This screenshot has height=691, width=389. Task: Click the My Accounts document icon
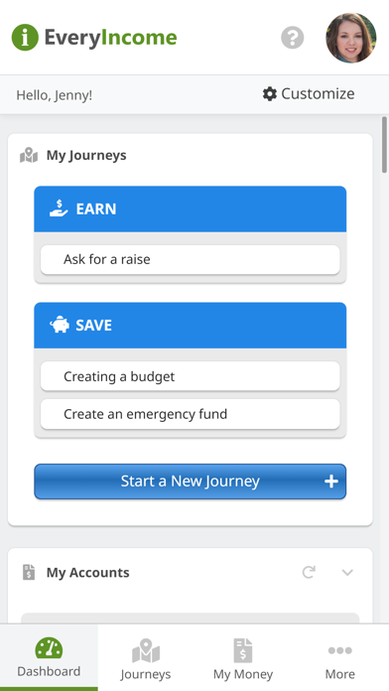tap(29, 572)
